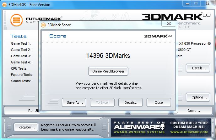The width and height of the screenshot is (216, 140).
Task: Click the Futuremark orange logo icon
Action: coord(16,20)
